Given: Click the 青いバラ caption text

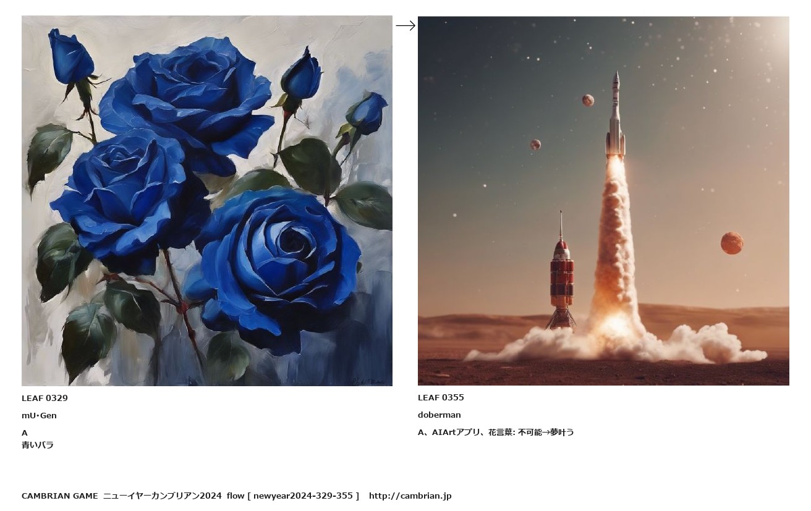Looking at the screenshot, I should (38, 445).
